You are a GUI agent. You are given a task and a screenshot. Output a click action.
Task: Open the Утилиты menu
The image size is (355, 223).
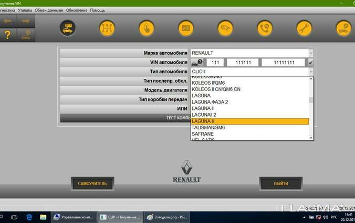(x=24, y=10)
